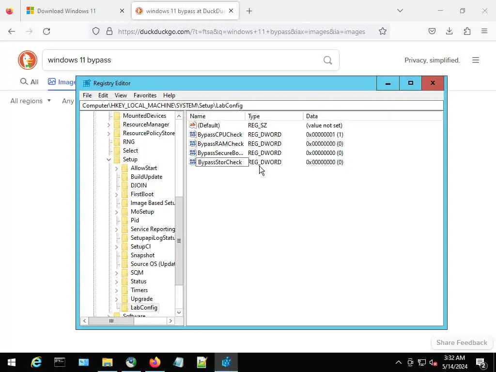Click the Share Feedback button

click(x=462, y=342)
